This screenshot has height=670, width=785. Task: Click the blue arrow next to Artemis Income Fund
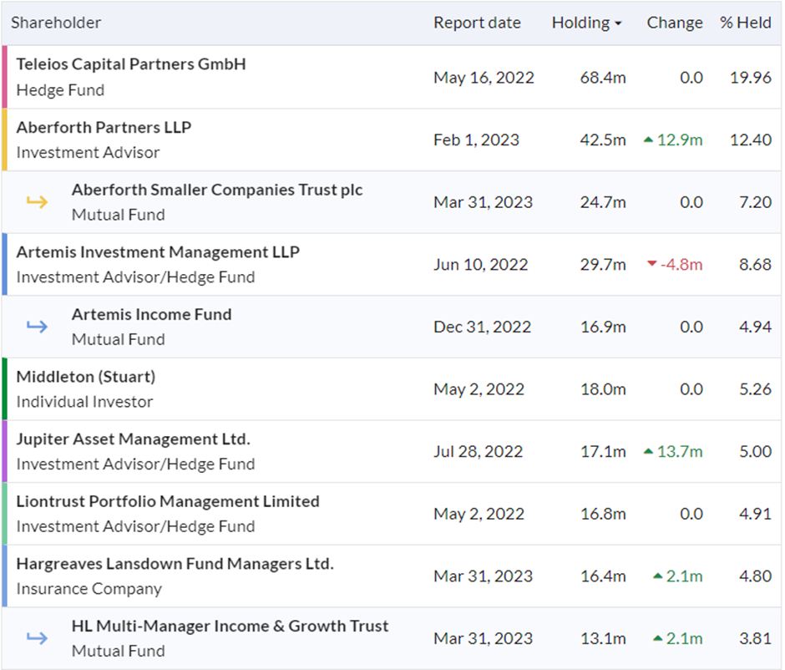point(37,327)
